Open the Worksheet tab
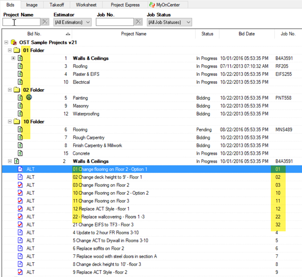302x277 pixels. 86,5
